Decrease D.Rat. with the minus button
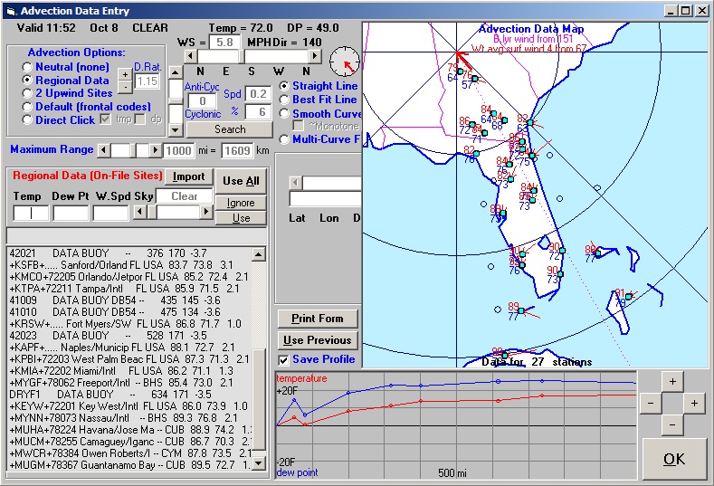The width and height of the screenshot is (714, 486). [125, 87]
